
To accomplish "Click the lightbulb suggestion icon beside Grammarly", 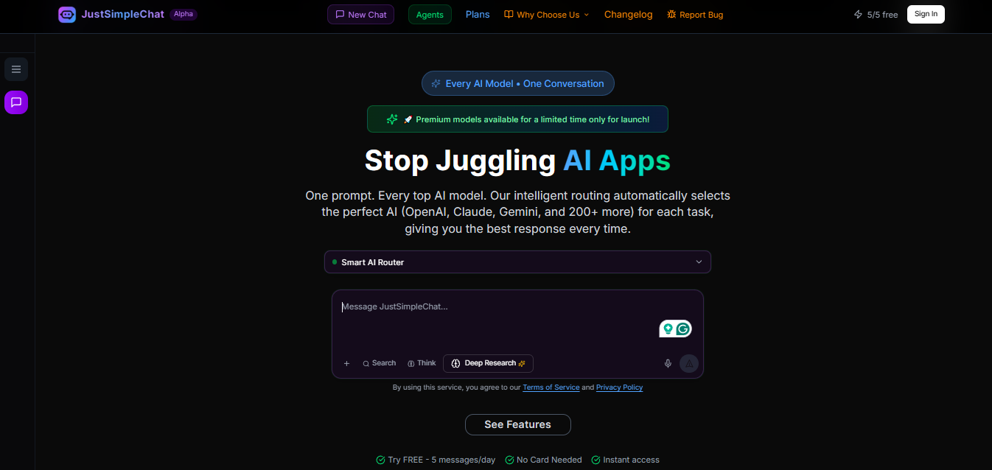I will point(668,329).
